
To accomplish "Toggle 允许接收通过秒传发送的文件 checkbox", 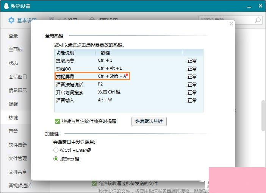I will point(94,183).
